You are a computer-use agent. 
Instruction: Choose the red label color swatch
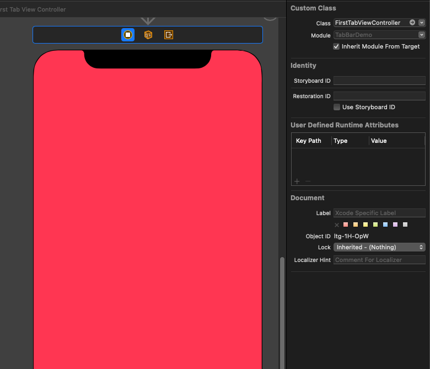(x=346, y=224)
